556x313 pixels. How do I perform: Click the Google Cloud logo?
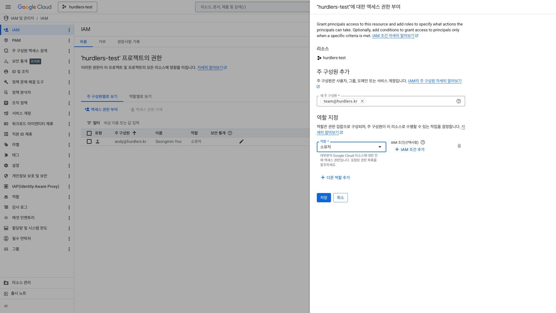tap(34, 7)
